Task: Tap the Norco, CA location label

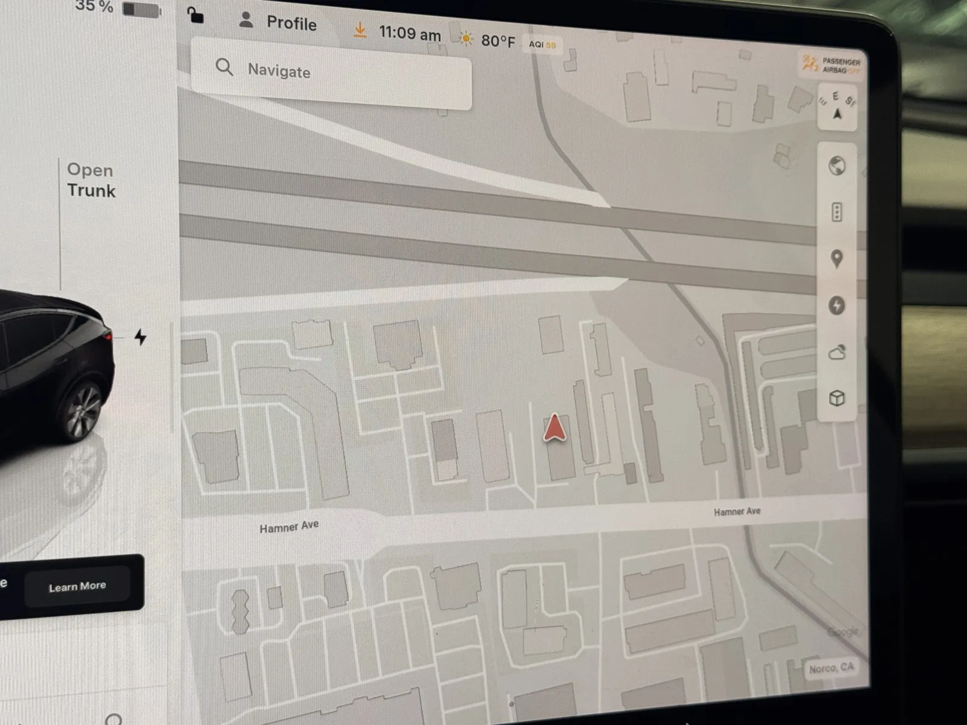Action: pyautogui.click(x=832, y=668)
